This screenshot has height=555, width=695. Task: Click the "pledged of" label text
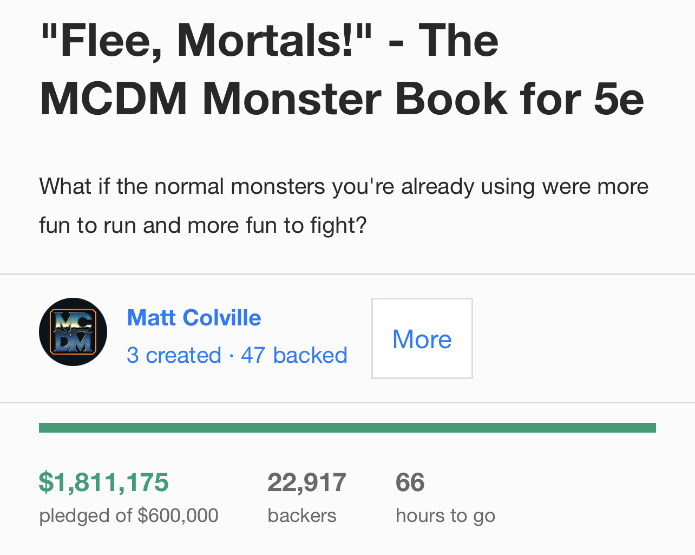86,515
